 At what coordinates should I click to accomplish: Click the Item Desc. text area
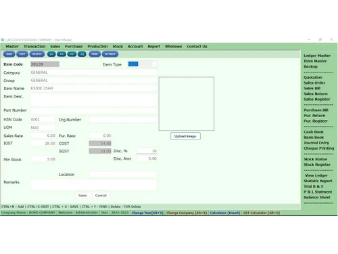click(x=93, y=100)
